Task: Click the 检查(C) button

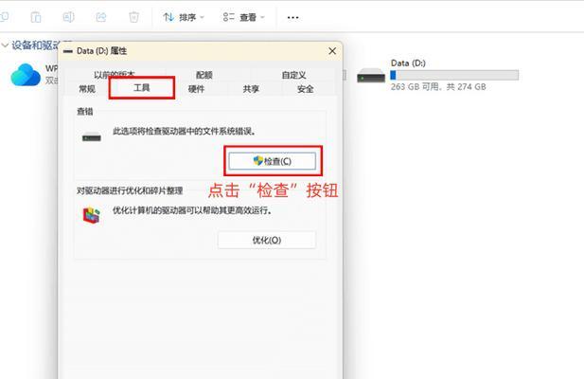Action: click(273, 161)
